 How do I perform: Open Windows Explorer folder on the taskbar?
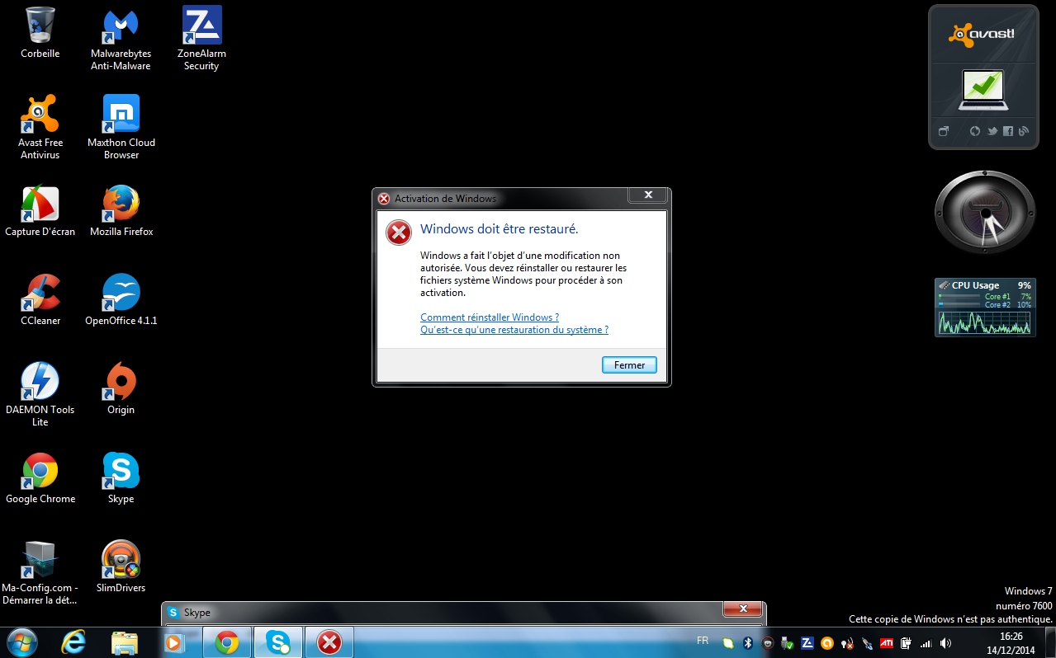[124, 642]
